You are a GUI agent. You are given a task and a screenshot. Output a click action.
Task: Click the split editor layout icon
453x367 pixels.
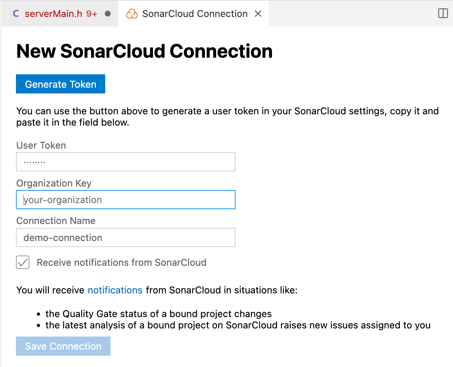click(x=443, y=13)
